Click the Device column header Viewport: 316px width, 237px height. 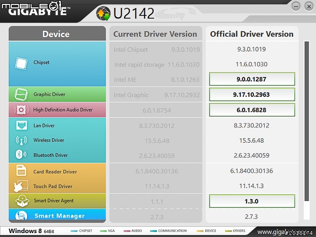[57, 34]
